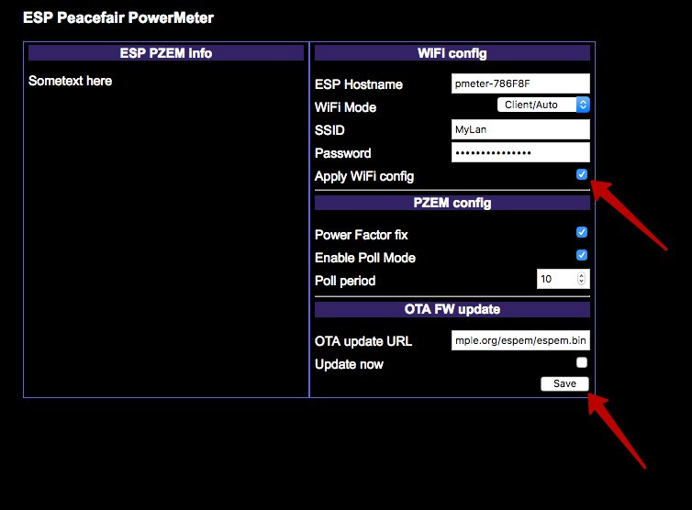Disable the Enable Poll Mode checkbox
Screen dimensions: 692x510
pyautogui.click(x=582, y=255)
